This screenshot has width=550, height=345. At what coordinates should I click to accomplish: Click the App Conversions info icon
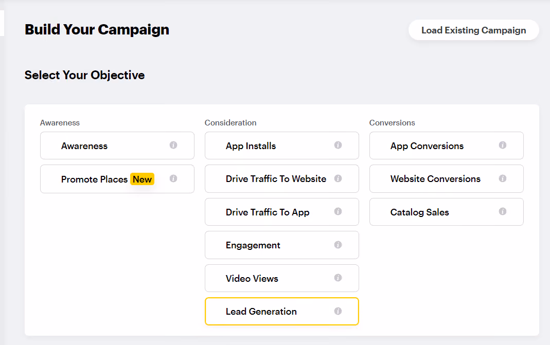point(502,145)
